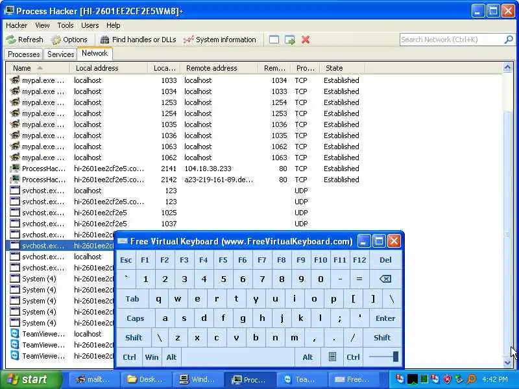Switch to Tea... TeamViewer taskbar button
The image size is (519, 389).
click(301, 379)
